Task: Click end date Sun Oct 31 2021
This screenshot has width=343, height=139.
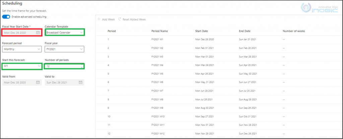Action: click(x=248, y=117)
